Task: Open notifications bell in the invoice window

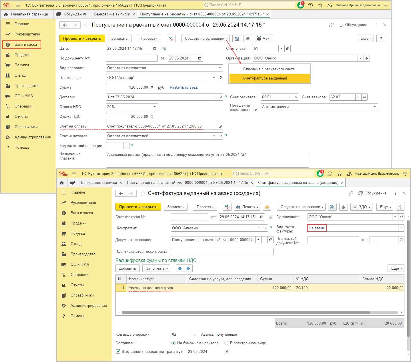Action: (320, 173)
